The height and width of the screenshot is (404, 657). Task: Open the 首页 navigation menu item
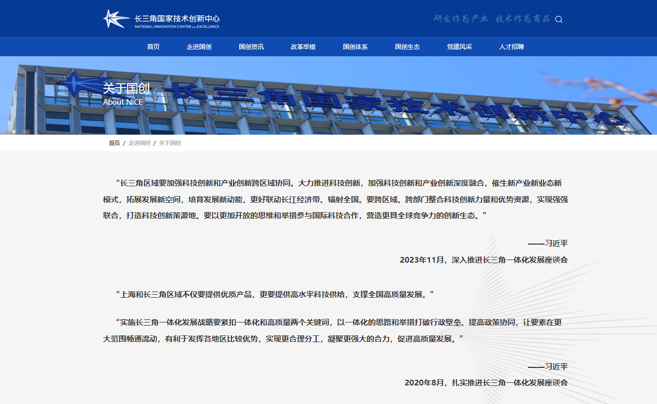pos(153,47)
